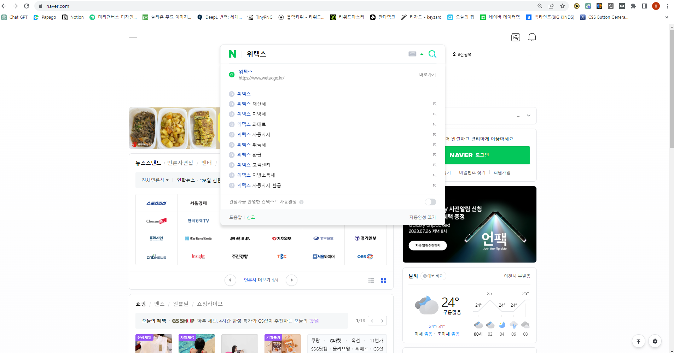674x353 pixels.
Task: Open hidden bookmarks via the double chevron
Action: pos(666,17)
